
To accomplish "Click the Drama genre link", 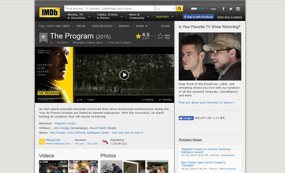I will point(91,42).
